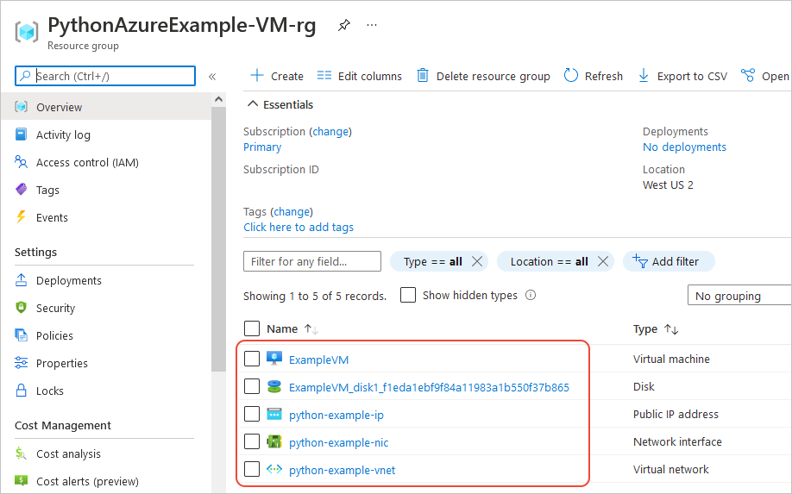Select all resources header checkbox
Image resolution: width=792 pixels, height=494 pixels.
click(x=252, y=328)
